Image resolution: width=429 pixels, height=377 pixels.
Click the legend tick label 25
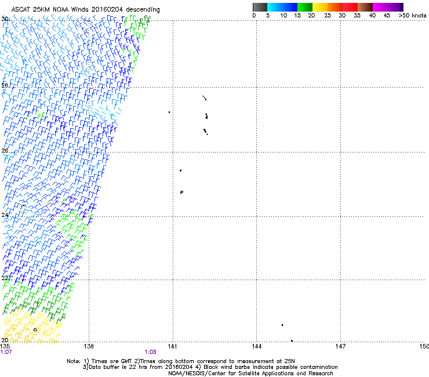point(328,16)
